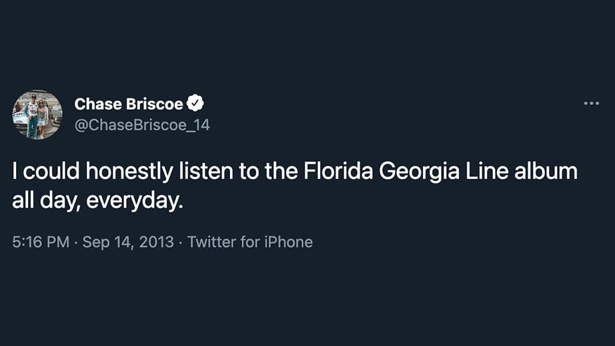
Task: Click the word "iPhone" in source label
Action: [288, 242]
